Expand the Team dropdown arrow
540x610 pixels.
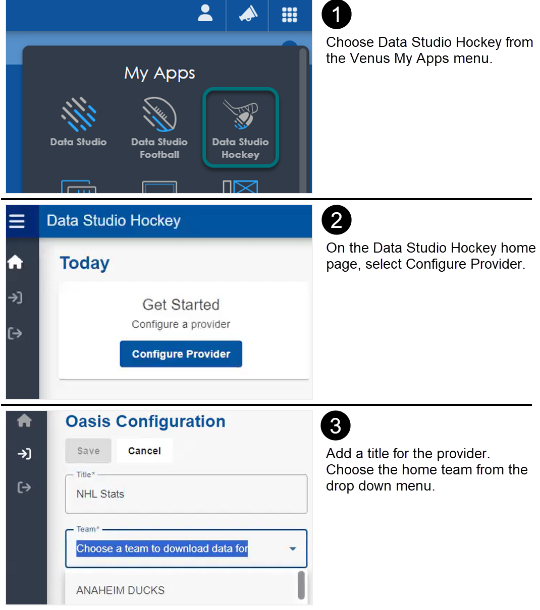pyautogui.click(x=293, y=548)
